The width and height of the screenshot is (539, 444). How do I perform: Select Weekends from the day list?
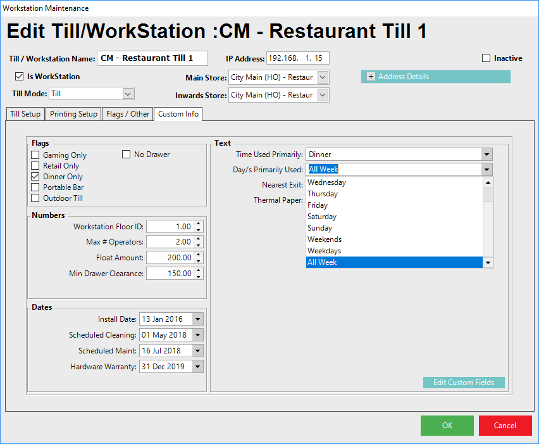[325, 239]
